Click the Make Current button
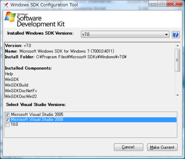185x159 pixels. 162,147
